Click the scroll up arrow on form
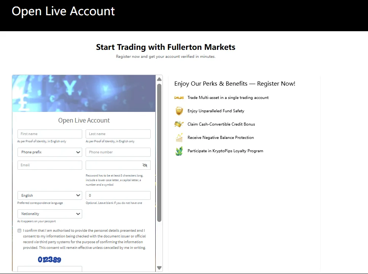368x274 pixels. click(x=159, y=79)
